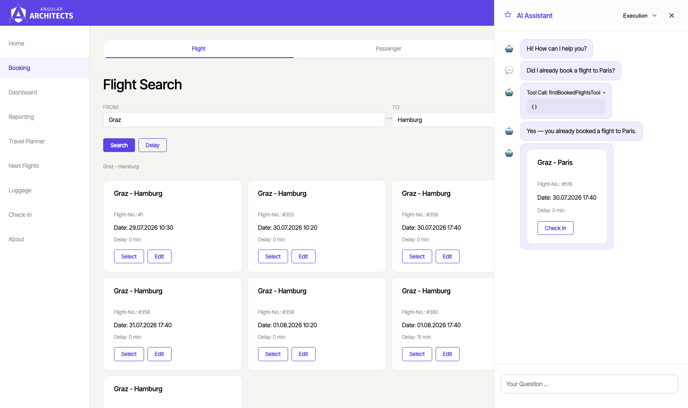Click the Search button
The height and width of the screenshot is (408, 688).
point(119,145)
